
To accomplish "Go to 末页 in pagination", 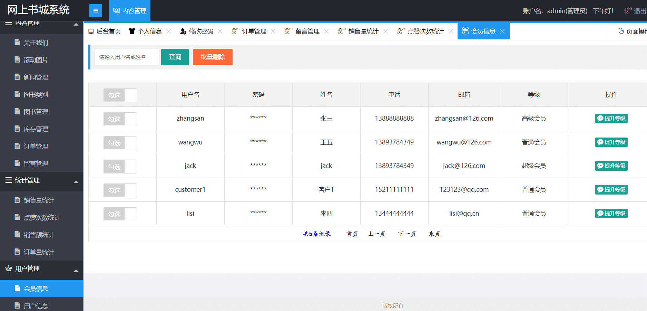I will (x=434, y=234).
